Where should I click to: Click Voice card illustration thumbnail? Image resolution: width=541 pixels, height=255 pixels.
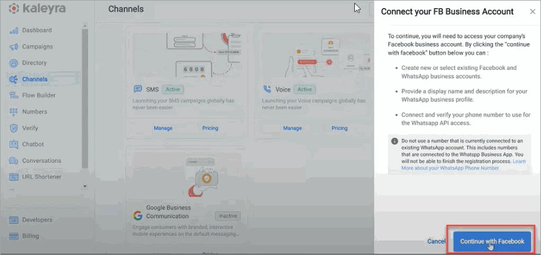tap(316, 55)
